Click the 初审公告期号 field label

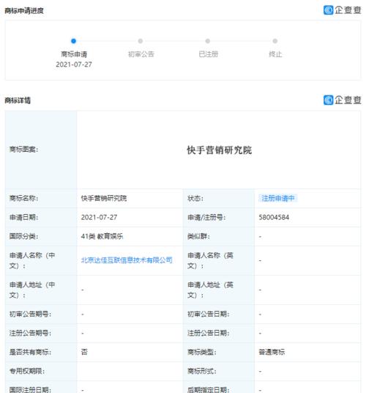(x=30, y=314)
